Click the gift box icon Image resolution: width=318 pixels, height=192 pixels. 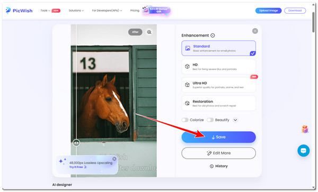pos(305,129)
